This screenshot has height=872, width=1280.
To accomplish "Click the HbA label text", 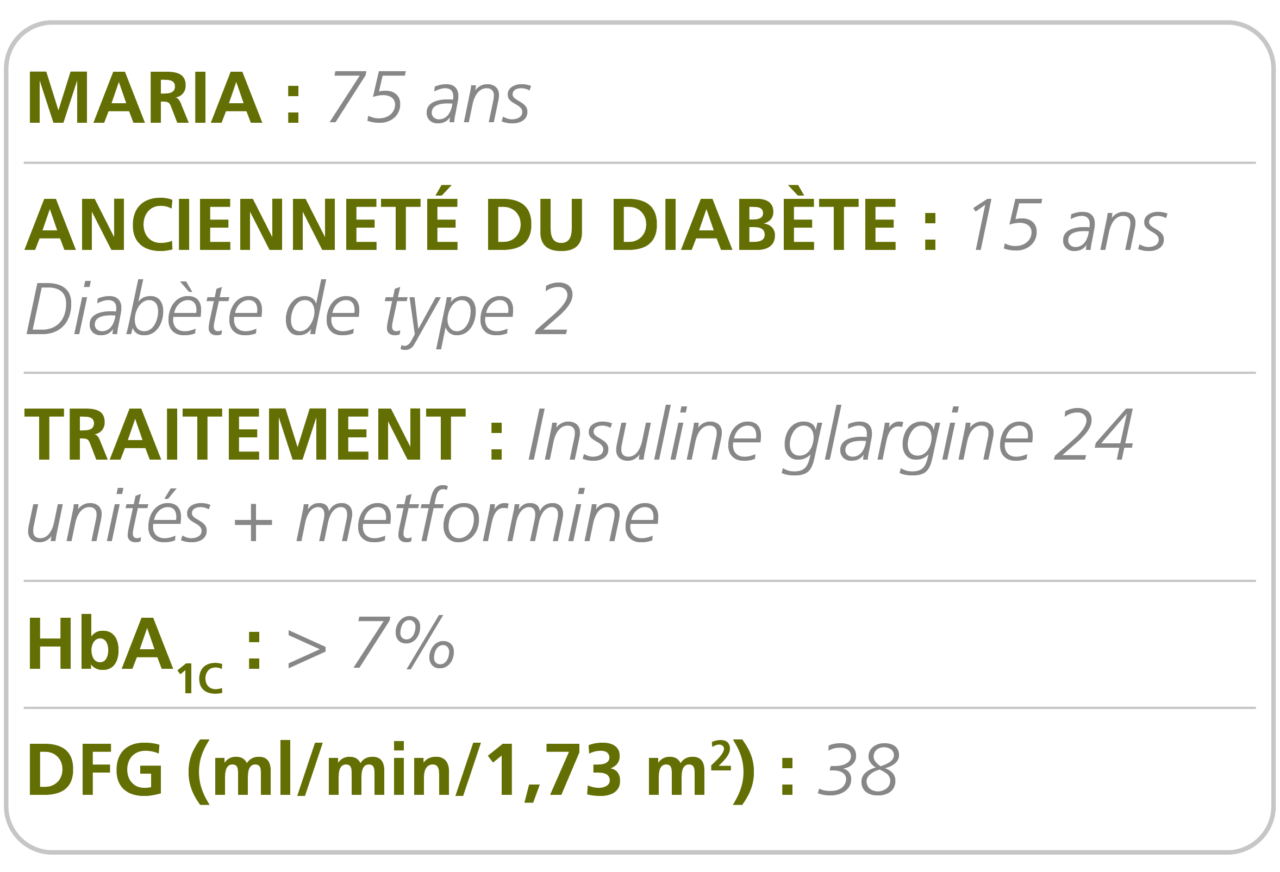I will [100, 644].
